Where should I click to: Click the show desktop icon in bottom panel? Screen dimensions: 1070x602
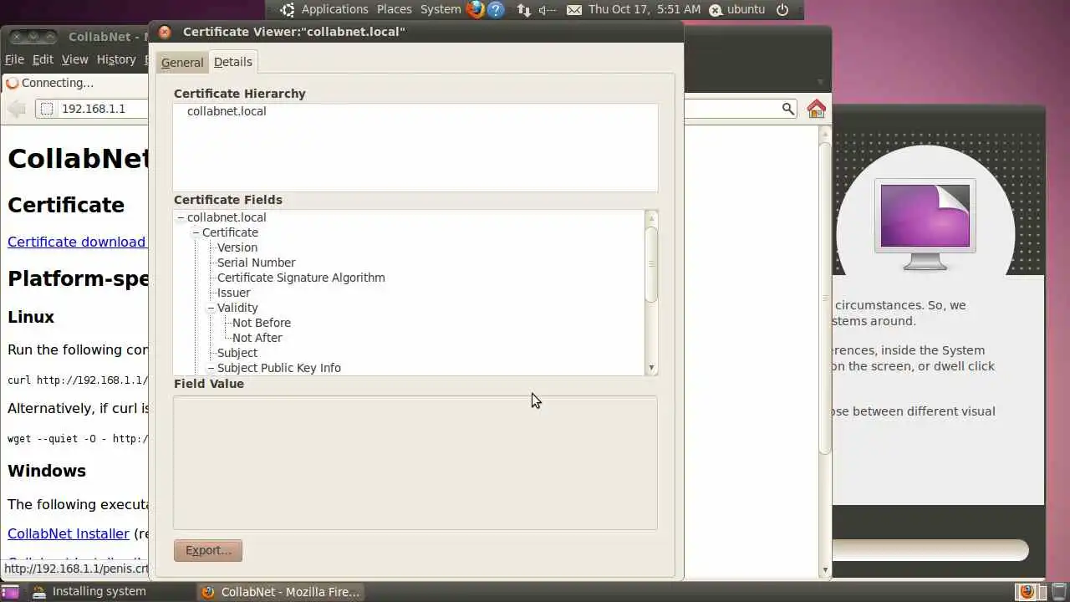coord(10,592)
